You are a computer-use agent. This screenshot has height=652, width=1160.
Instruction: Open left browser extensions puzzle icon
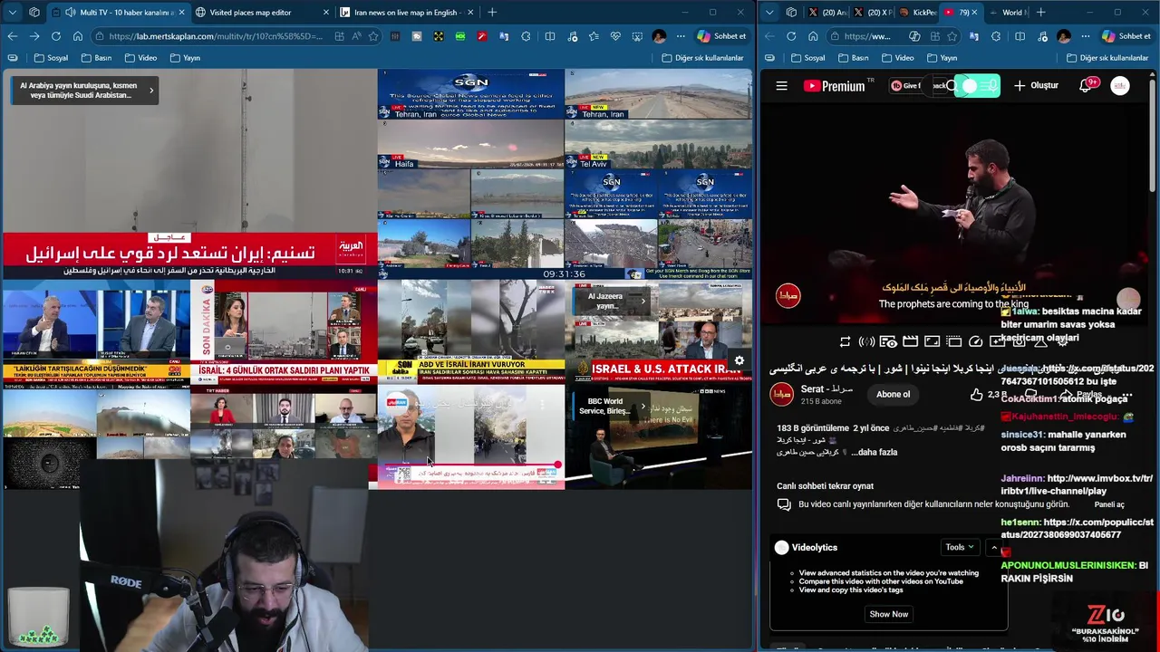click(x=526, y=36)
